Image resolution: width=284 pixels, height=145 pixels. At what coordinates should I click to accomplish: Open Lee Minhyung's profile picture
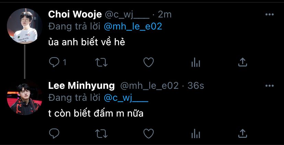25,97
